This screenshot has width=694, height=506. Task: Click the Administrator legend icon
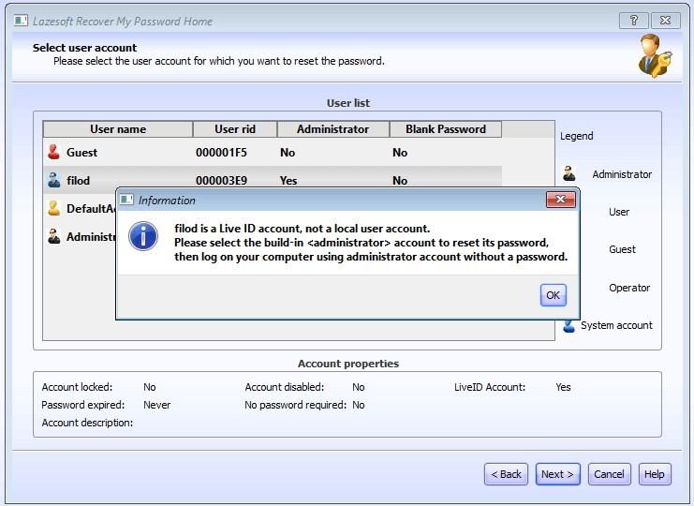[x=568, y=173]
